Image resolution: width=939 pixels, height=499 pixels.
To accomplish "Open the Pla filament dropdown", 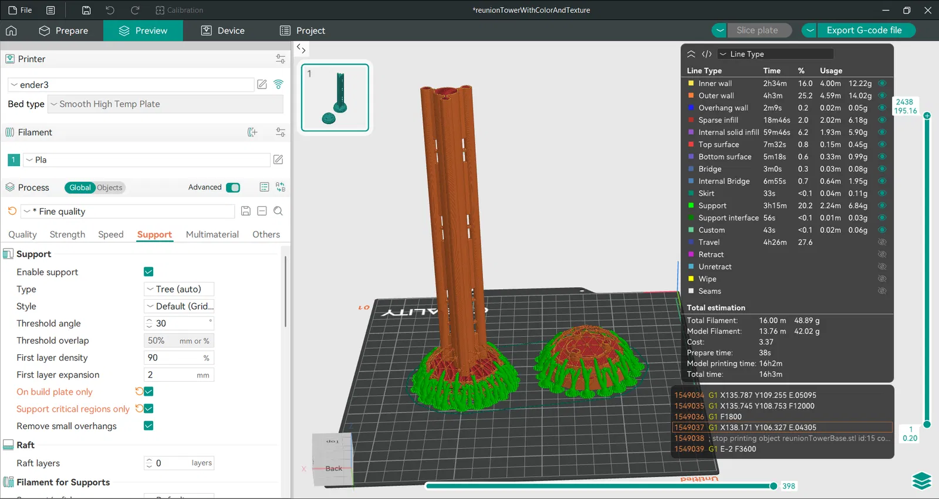I will [147, 159].
